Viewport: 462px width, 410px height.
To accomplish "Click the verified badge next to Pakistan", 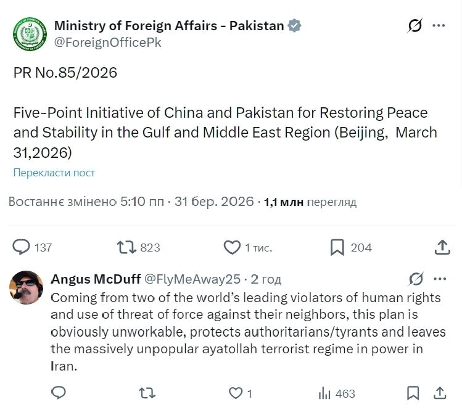I will click(x=295, y=26).
